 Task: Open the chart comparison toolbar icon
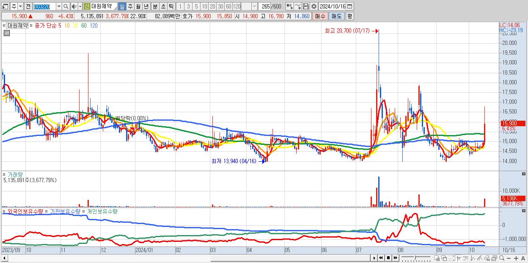coord(289,6)
